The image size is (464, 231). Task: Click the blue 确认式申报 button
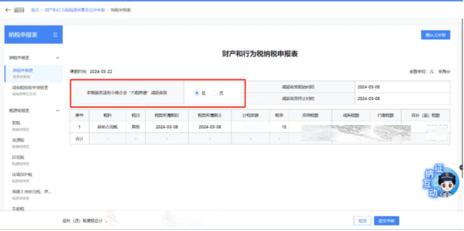pos(435,35)
